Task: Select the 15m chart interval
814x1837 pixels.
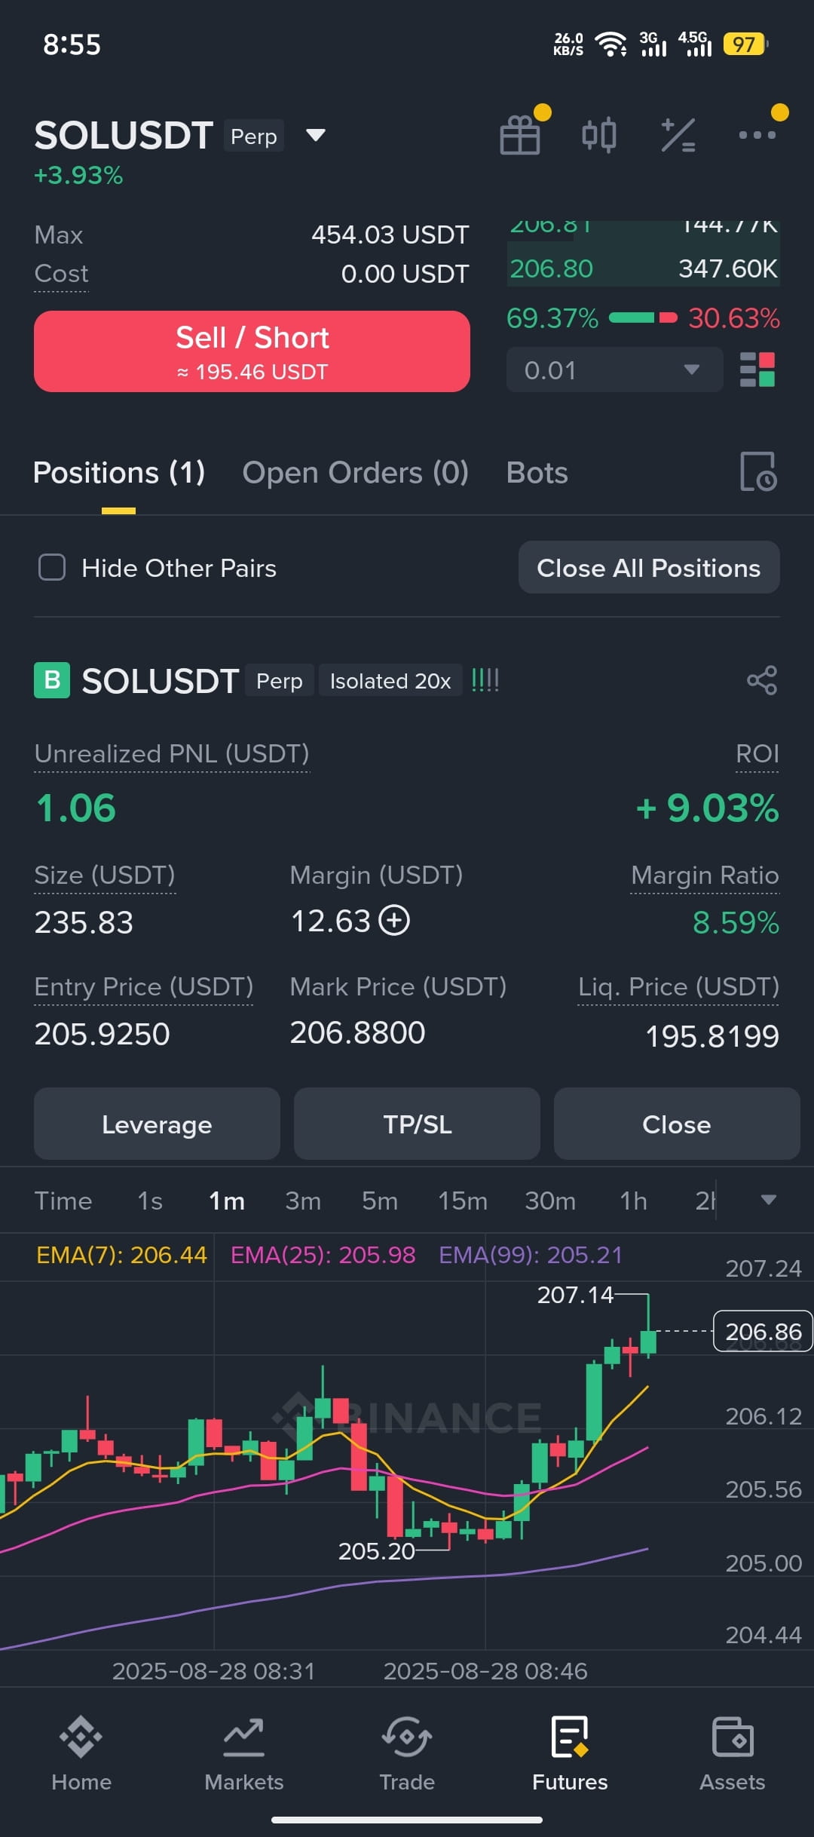Action: pos(463,1201)
